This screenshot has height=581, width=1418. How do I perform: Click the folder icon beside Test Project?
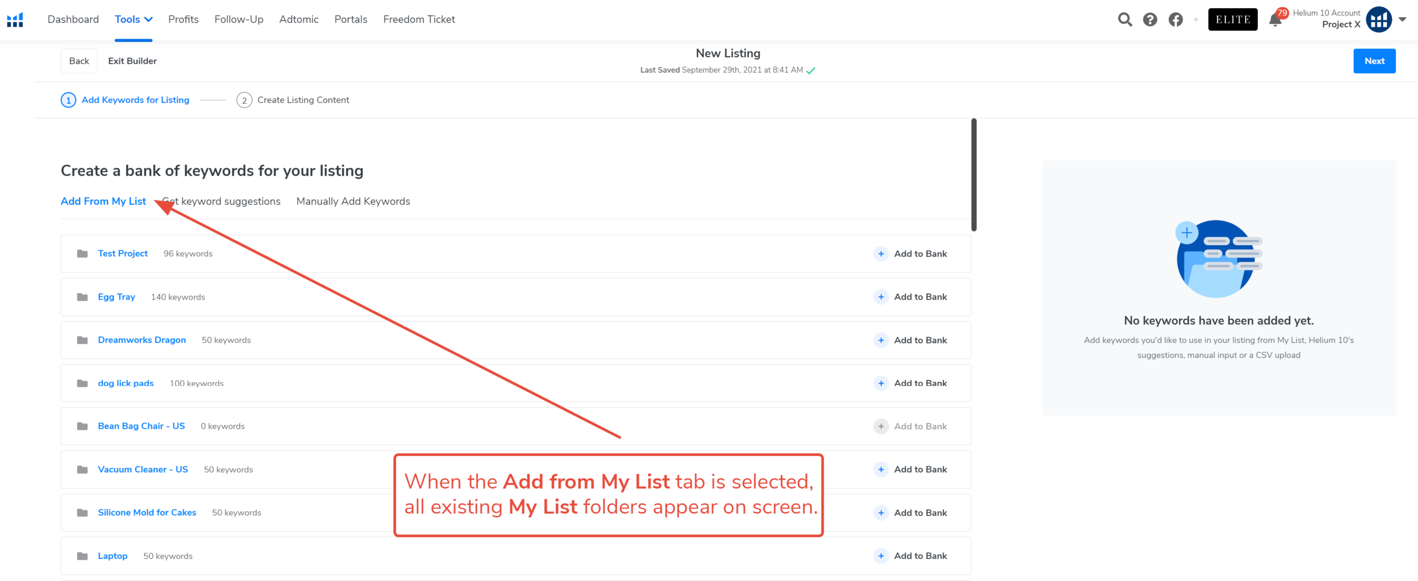tap(81, 253)
